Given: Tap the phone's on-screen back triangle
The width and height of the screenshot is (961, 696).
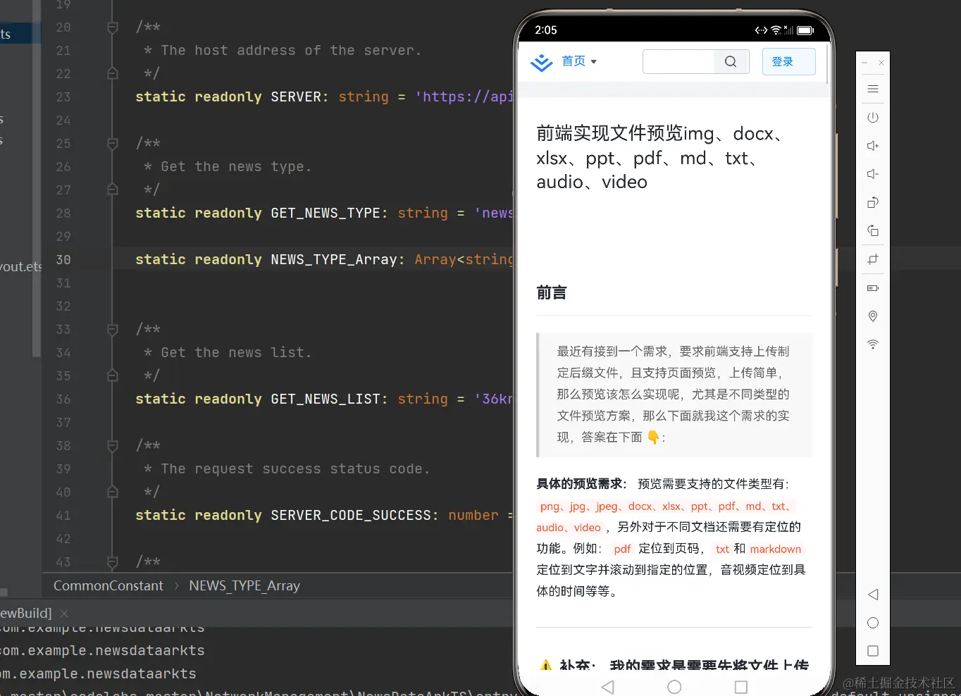Looking at the screenshot, I should click(608, 687).
